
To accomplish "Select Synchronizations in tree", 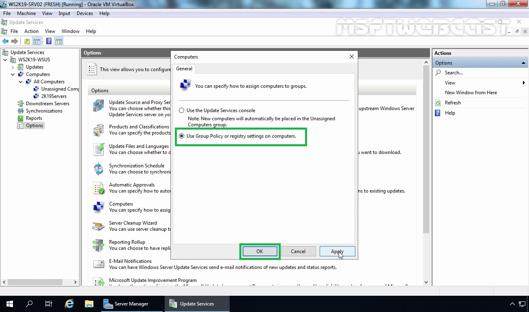I will [44, 111].
